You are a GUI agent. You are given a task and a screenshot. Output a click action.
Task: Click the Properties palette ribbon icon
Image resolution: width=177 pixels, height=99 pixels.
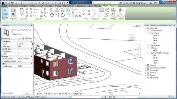[14, 15]
